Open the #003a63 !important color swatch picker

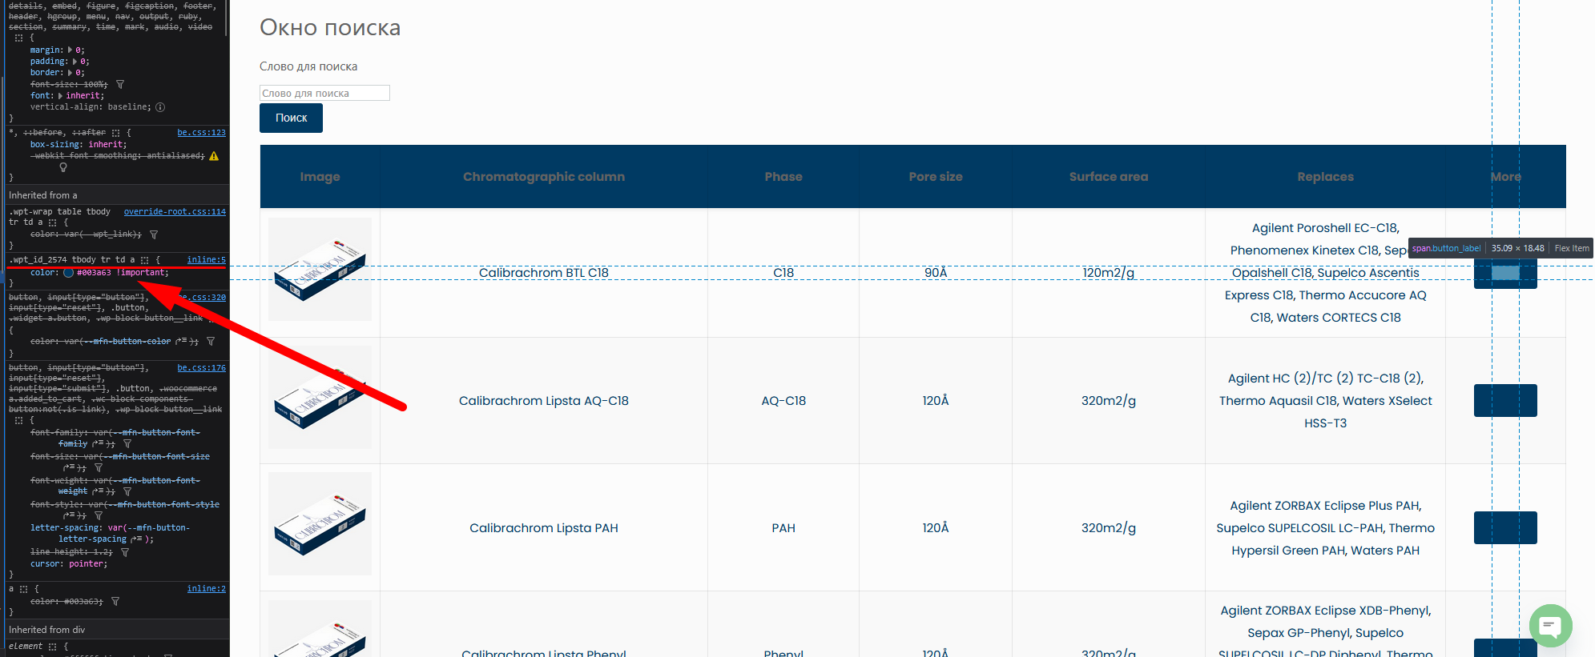tap(69, 273)
